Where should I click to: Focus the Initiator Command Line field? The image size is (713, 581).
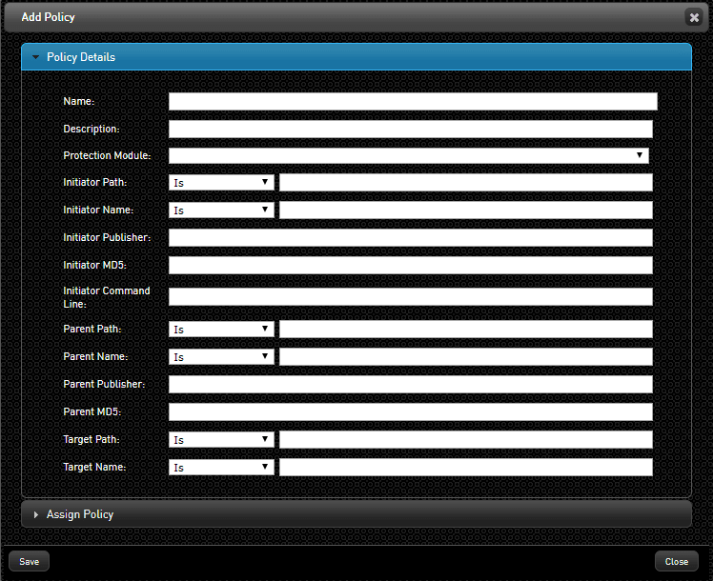[411, 296]
